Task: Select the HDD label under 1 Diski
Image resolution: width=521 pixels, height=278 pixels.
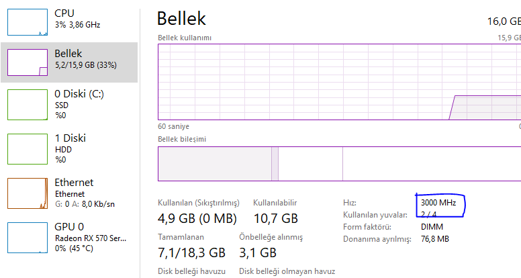Action: [62, 149]
